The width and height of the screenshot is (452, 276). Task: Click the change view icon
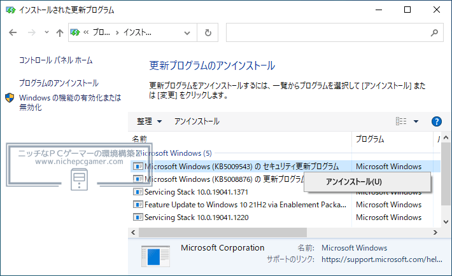400,121
